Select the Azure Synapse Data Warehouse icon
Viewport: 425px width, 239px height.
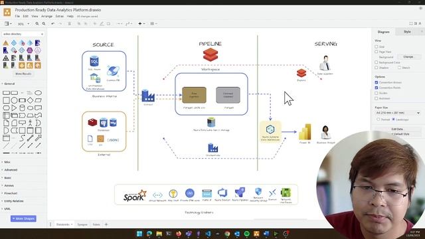270,129
